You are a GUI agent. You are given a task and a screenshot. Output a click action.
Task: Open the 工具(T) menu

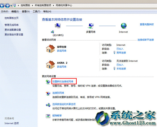point(36,12)
